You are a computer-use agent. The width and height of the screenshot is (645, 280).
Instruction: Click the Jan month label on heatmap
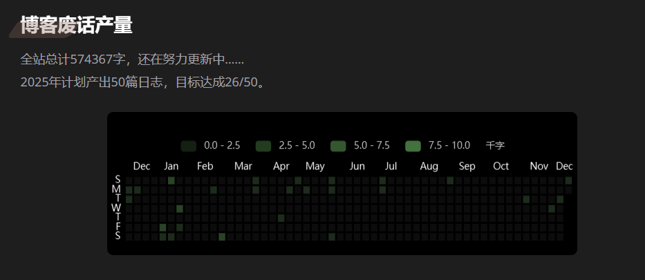pos(171,166)
